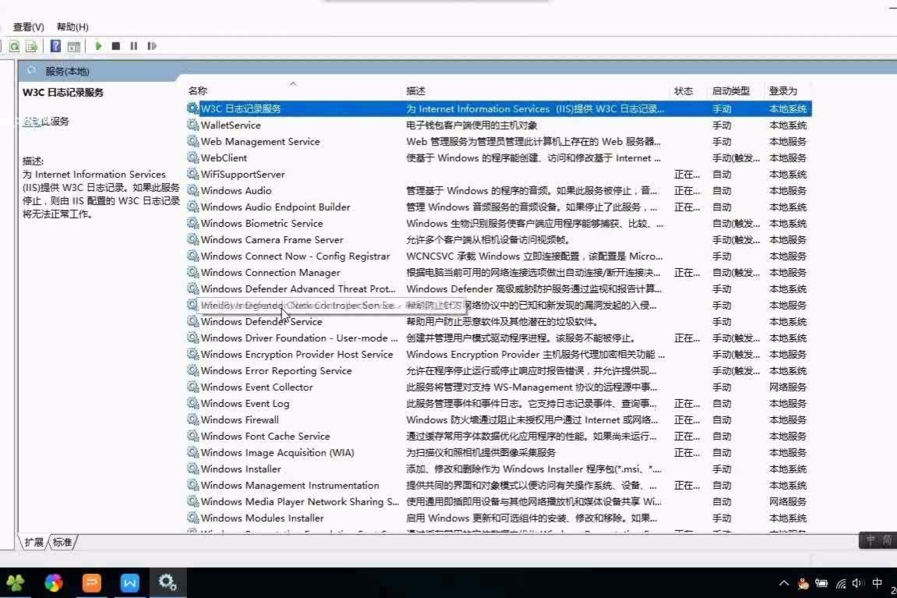Select the Windows Firewall service row
Viewport: 897px width, 598px height.
point(498,420)
